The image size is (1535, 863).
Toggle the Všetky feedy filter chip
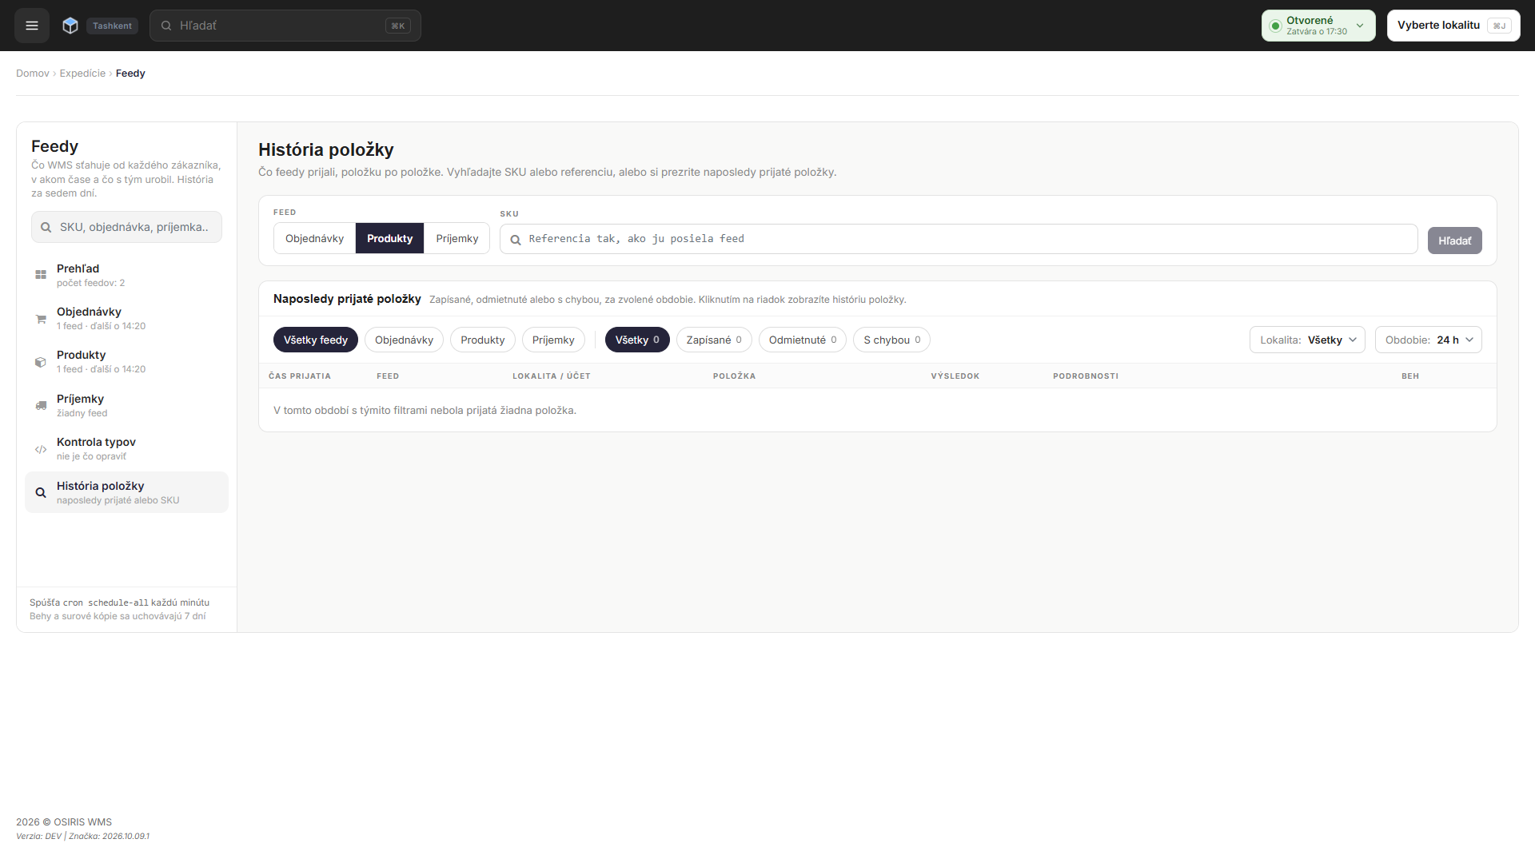[316, 340]
